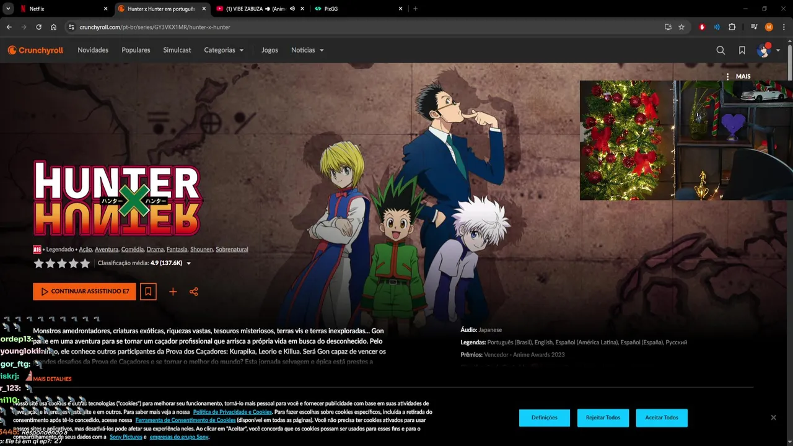This screenshot has width=793, height=446.
Task: Click the Hunter x Hunter series logo
Action: tap(117, 199)
